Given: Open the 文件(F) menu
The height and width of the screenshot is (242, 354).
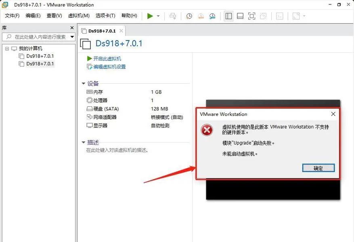Looking at the screenshot, I should tap(12, 16).
